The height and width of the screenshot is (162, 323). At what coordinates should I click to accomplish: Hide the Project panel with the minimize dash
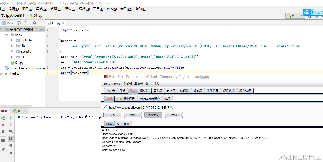(x=41, y=23)
